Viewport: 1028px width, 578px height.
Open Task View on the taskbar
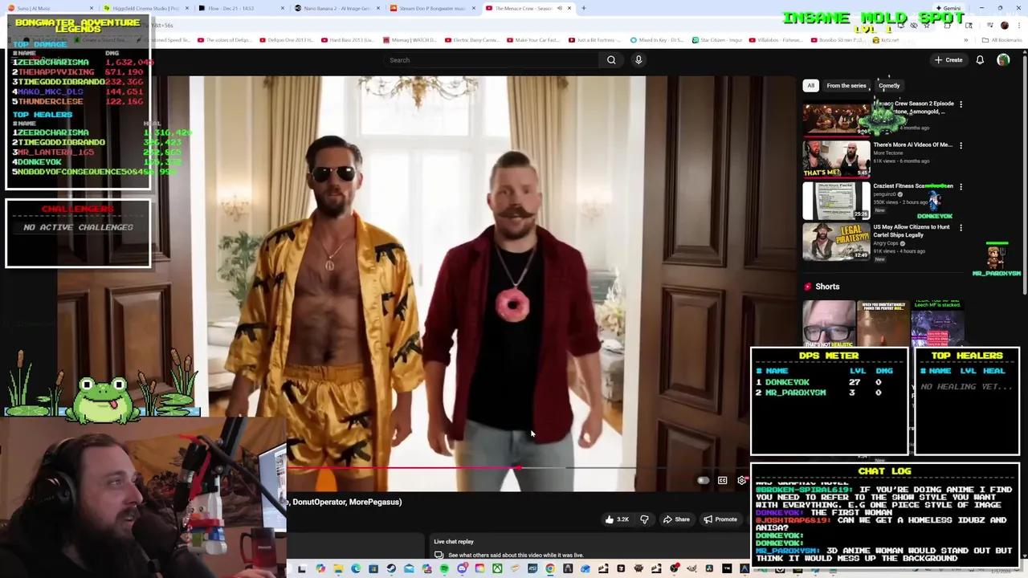tap(302, 569)
